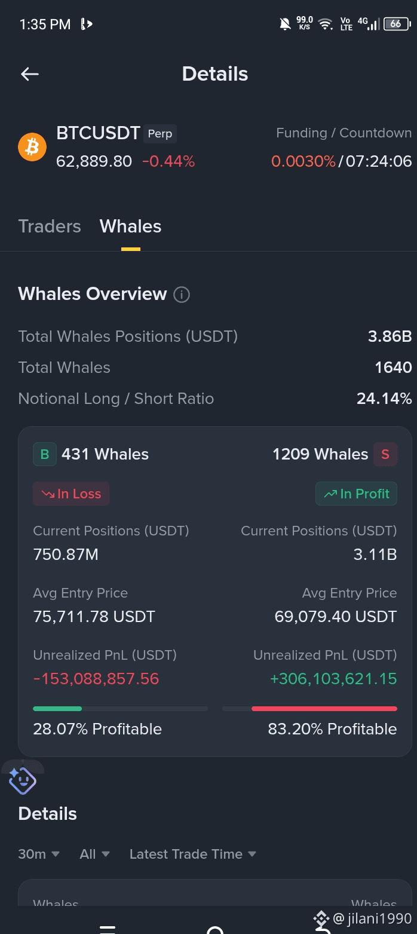The height and width of the screenshot is (934, 417).
Task: Switch to the Traders tab
Action: pos(50,226)
